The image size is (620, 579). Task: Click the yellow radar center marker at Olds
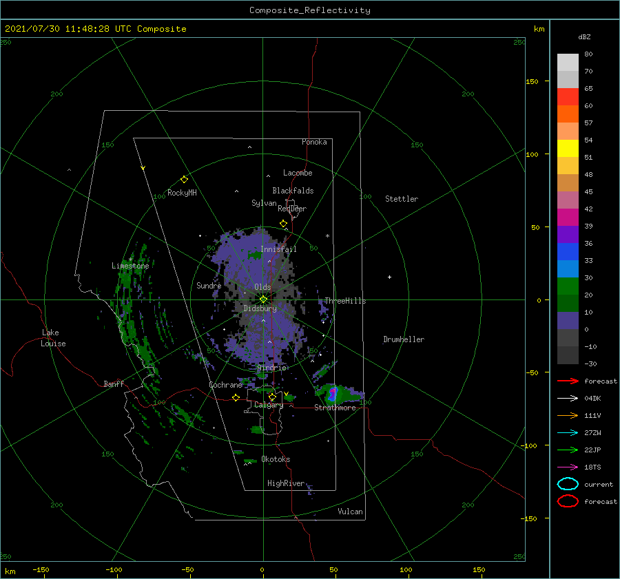263,299
